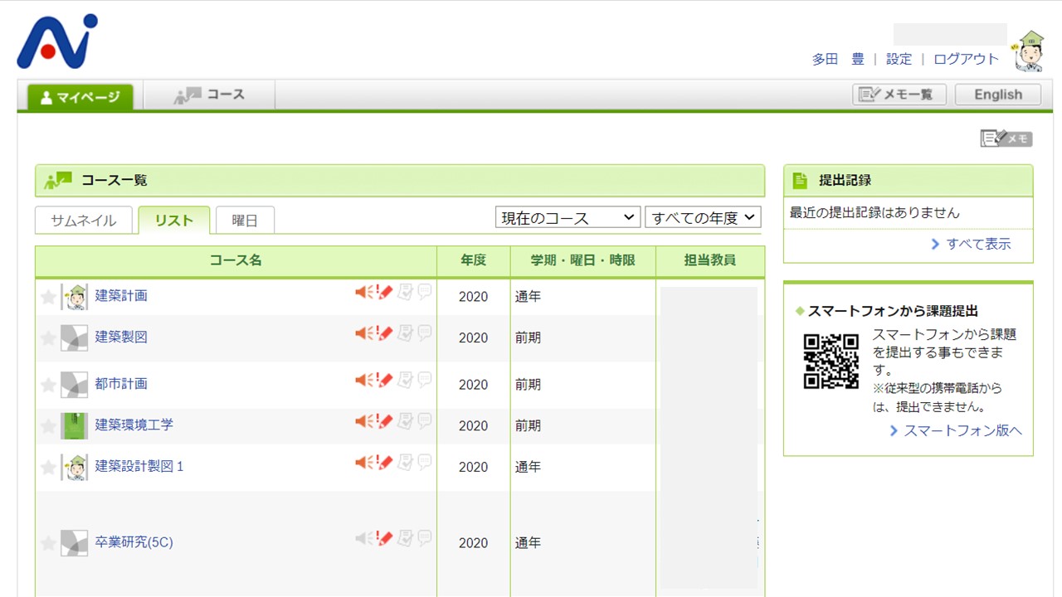Open the 現在のコース dropdown

coord(568,218)
